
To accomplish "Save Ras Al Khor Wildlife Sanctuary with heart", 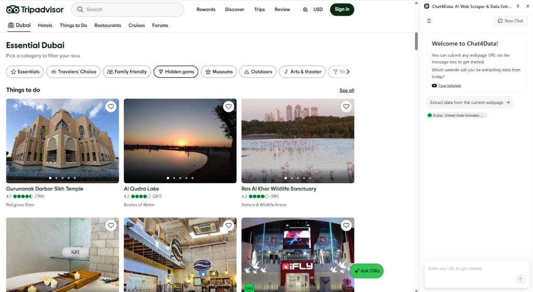I will (346, 107).
